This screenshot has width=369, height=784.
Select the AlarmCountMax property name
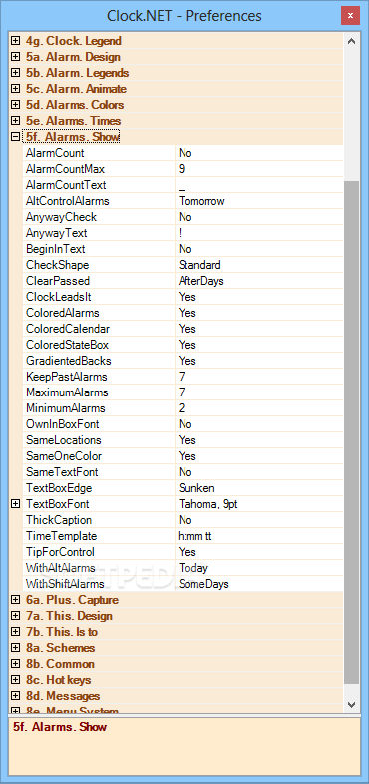coord(66,169)
